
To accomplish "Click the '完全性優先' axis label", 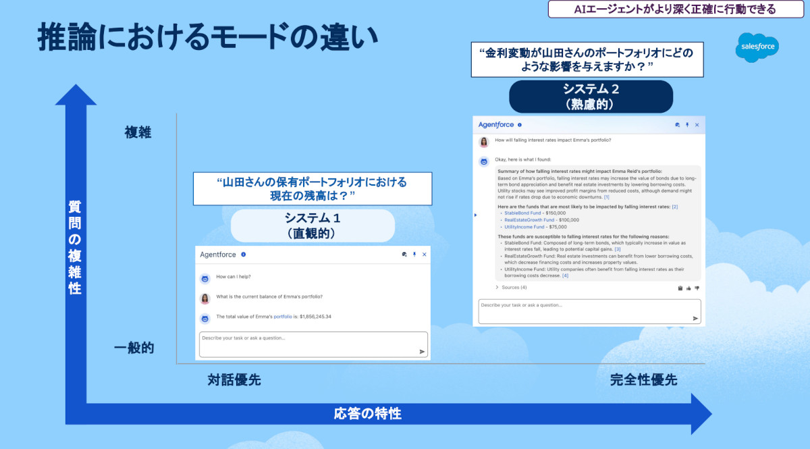I will point(643,380).
